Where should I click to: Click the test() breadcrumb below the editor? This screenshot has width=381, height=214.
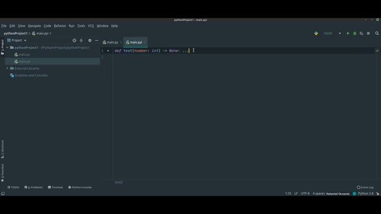(118, 182)
